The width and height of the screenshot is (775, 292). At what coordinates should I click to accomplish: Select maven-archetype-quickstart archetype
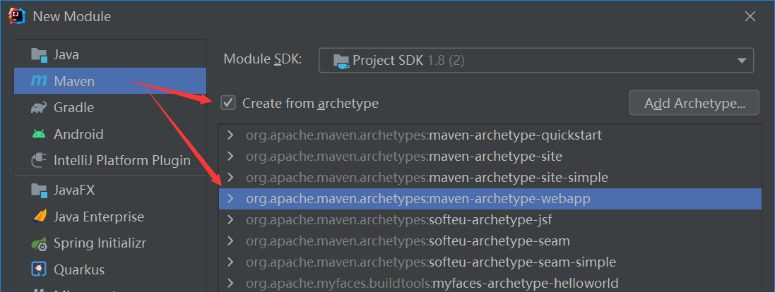pos(490,135)
